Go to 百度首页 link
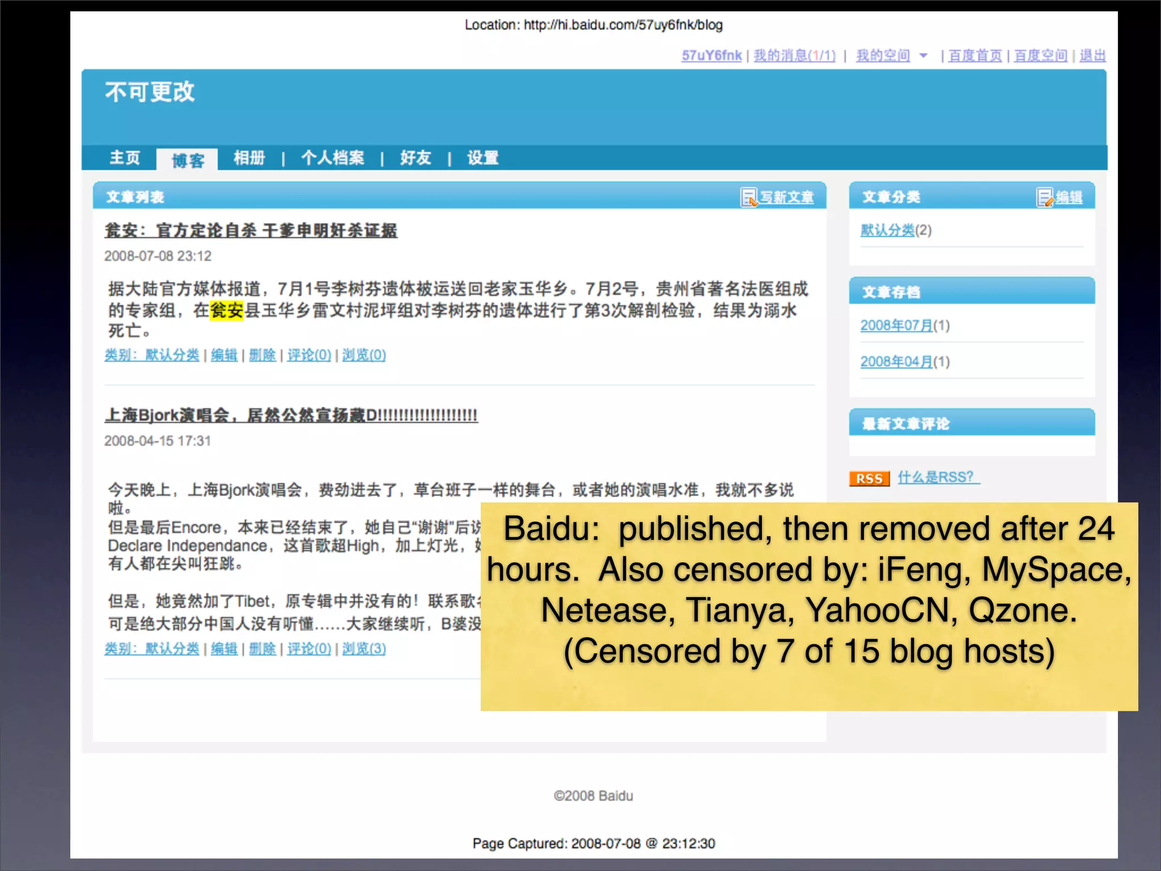 point(975,56)
